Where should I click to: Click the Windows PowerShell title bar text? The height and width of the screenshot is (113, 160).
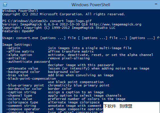[x=91, y=5]
